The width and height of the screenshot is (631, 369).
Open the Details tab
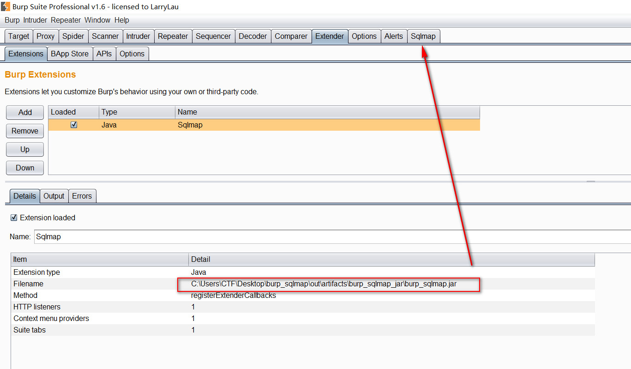24,196
